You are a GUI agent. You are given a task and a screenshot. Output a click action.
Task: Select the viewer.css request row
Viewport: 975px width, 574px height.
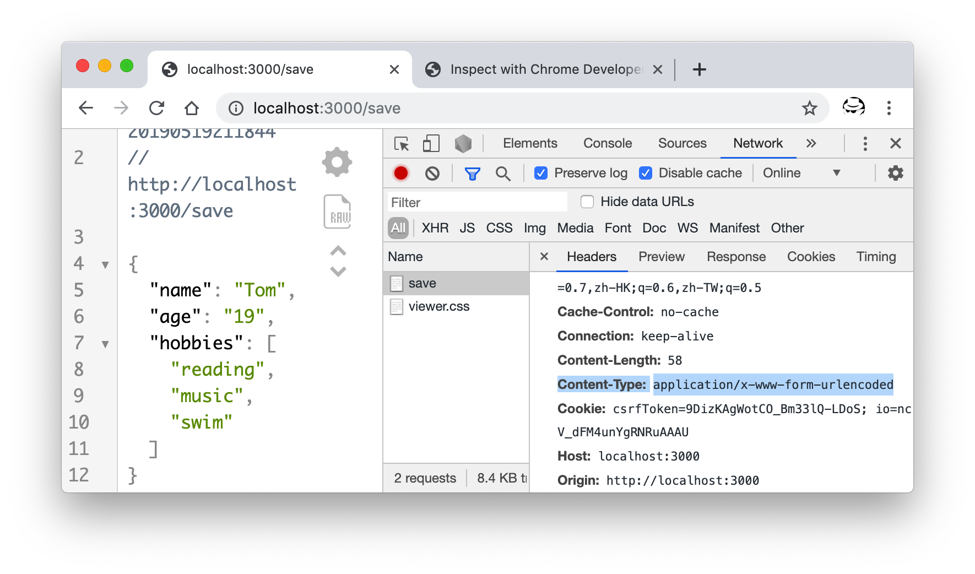click(456, 306)
